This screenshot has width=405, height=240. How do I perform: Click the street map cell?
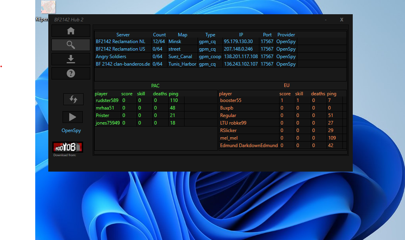point(174,49)
